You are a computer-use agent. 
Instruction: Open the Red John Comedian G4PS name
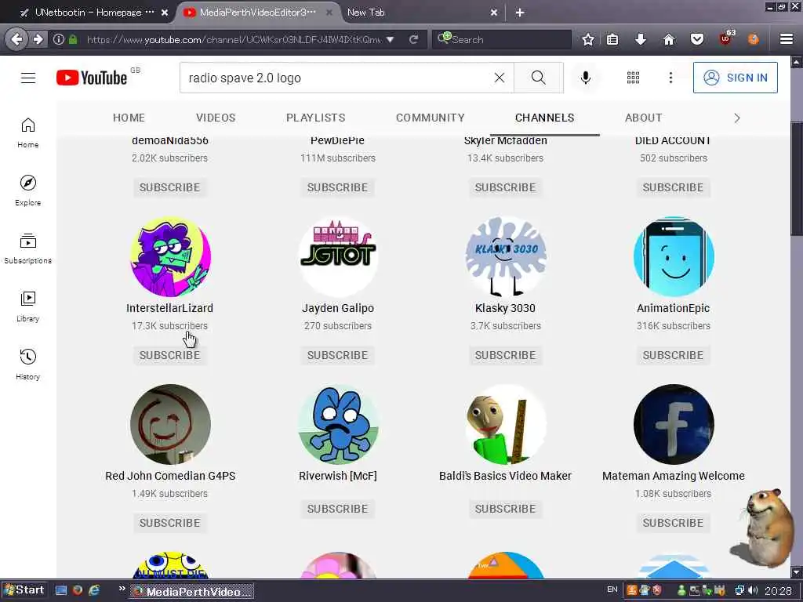click(170, 476)
